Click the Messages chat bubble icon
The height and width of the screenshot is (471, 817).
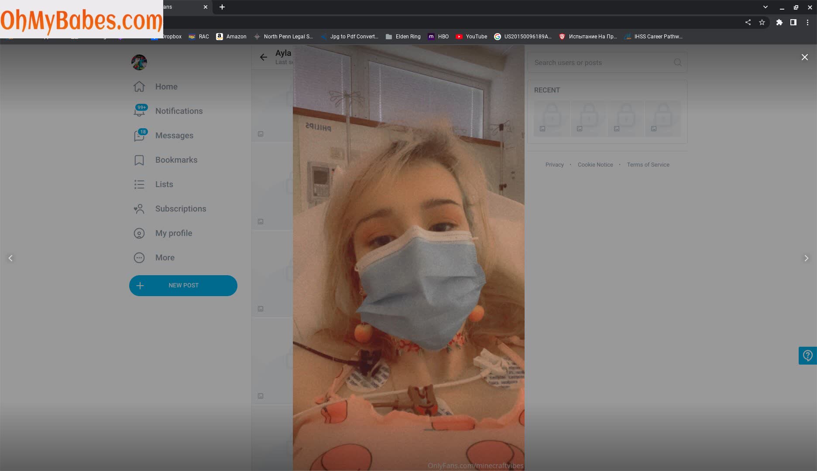pos(139,136)
